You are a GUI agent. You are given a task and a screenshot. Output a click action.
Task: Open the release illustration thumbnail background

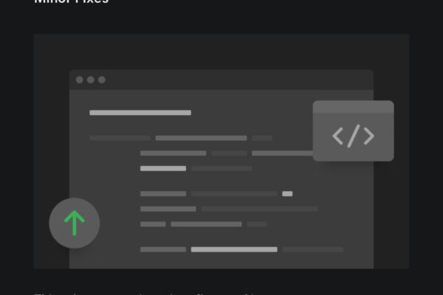coord(221,152)
